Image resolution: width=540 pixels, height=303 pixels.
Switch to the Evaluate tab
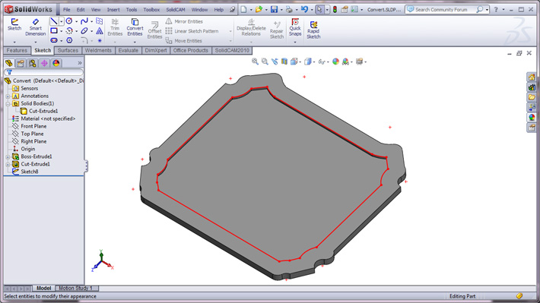pyautogui.click(x=128, y=50)
